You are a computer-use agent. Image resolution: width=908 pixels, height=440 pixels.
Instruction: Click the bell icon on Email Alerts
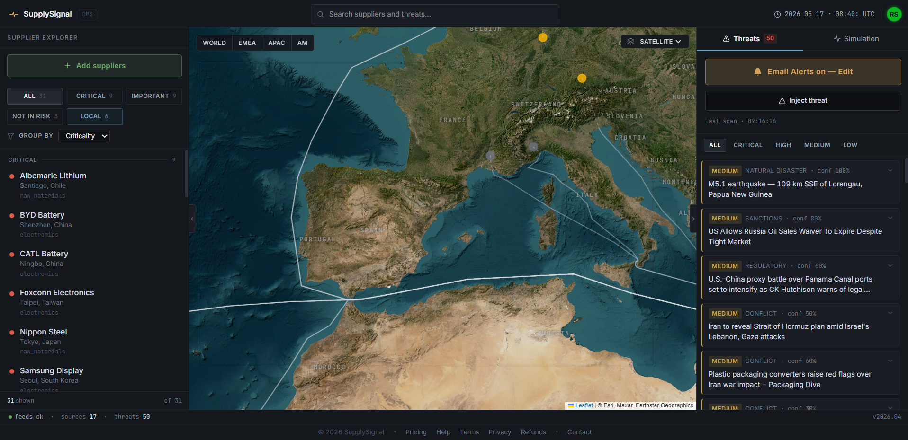tap(758, 72)
